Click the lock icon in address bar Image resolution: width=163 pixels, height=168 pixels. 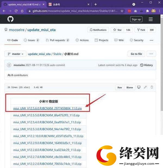30,11
